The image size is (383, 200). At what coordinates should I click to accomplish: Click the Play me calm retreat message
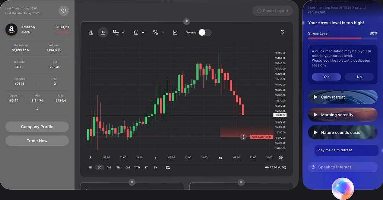pos(346,150)
